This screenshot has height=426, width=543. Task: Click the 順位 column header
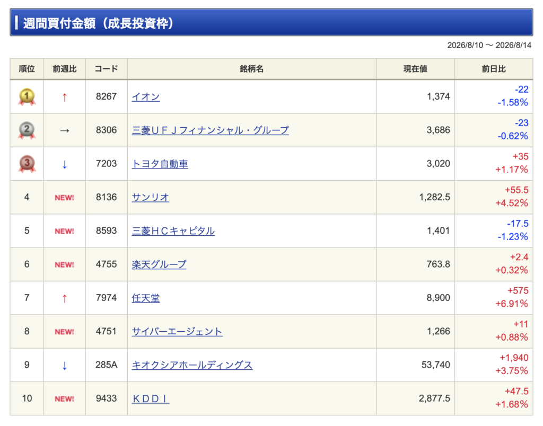(x=27, y=69)
